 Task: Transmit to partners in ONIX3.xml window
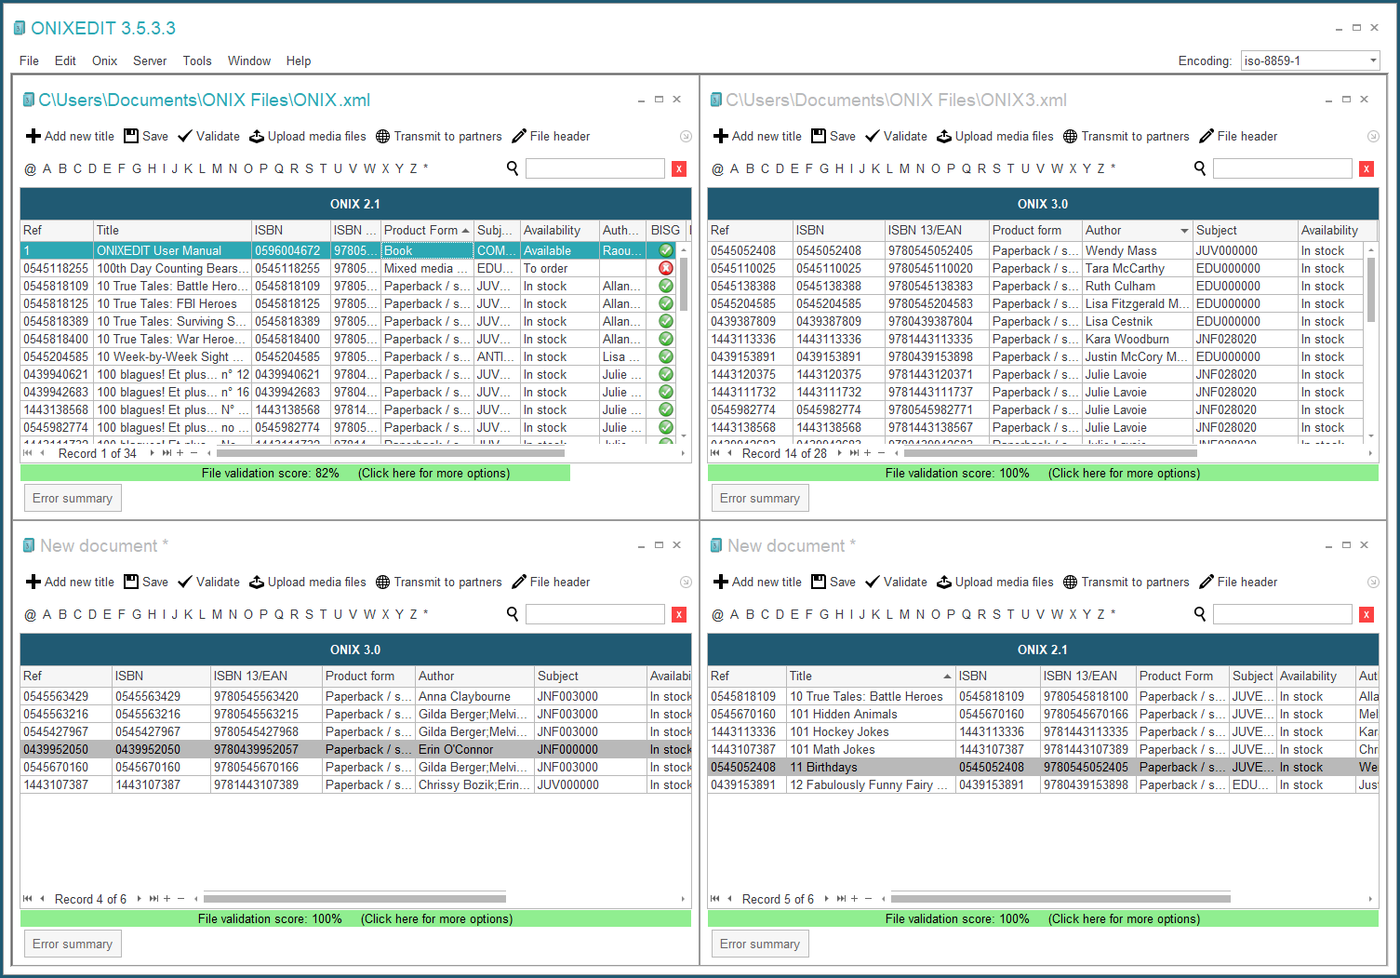[1127, 136]
